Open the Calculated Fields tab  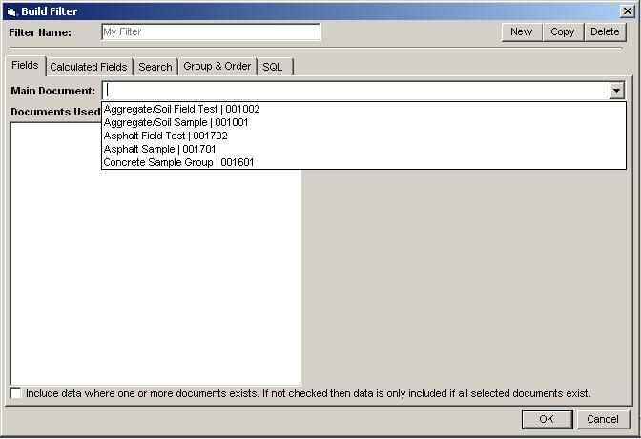tap(88, 67)
